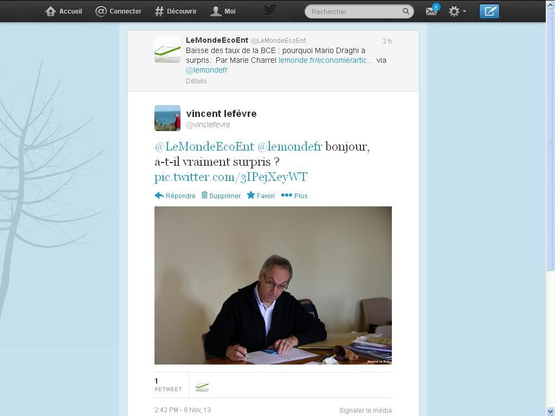The image size is (555, 416).
Task: Open the lemonde.fr/economie article link
Action: [326, 60]
